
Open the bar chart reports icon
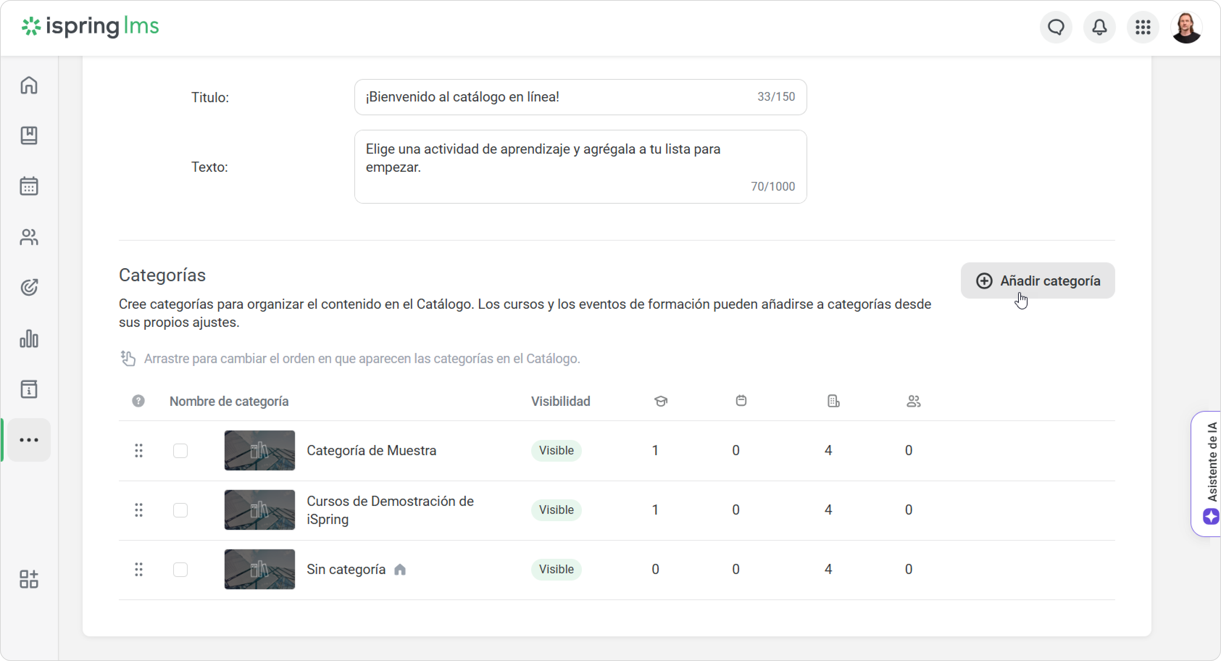(29, 338)
